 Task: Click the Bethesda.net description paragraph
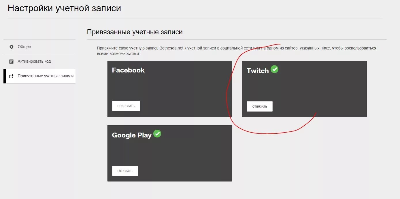(237, 51)
